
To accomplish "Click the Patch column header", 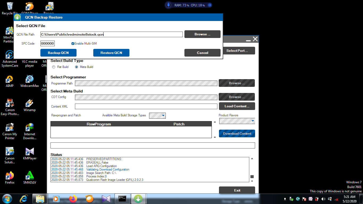I will 179,124.
